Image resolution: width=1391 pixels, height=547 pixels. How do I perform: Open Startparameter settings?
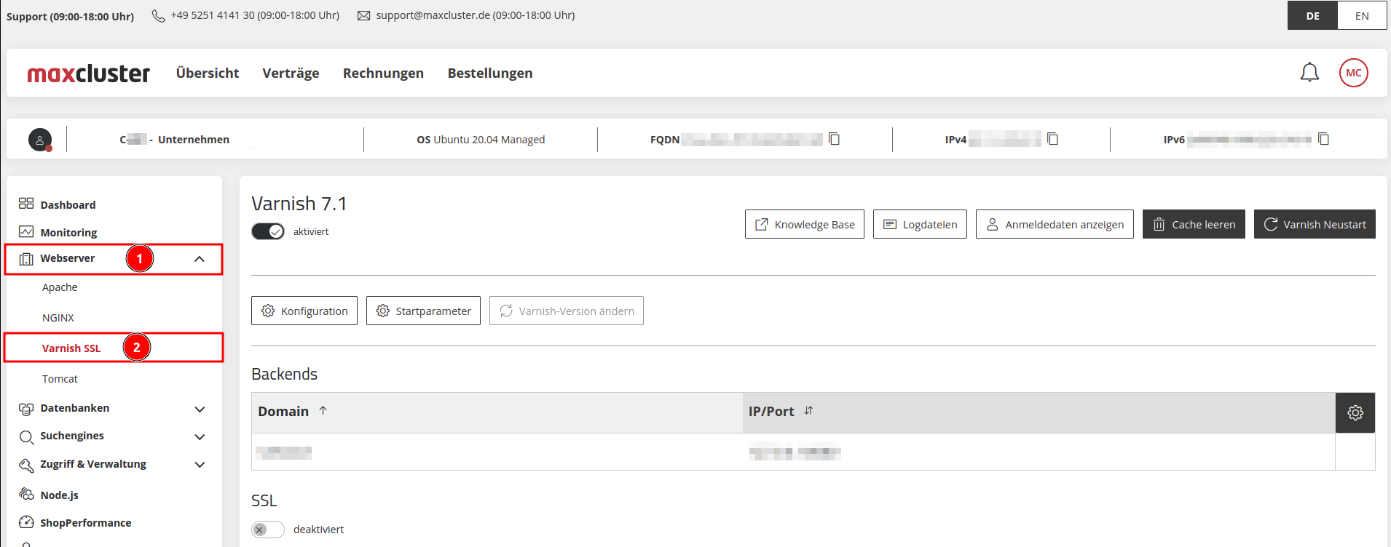pos(423,311)
